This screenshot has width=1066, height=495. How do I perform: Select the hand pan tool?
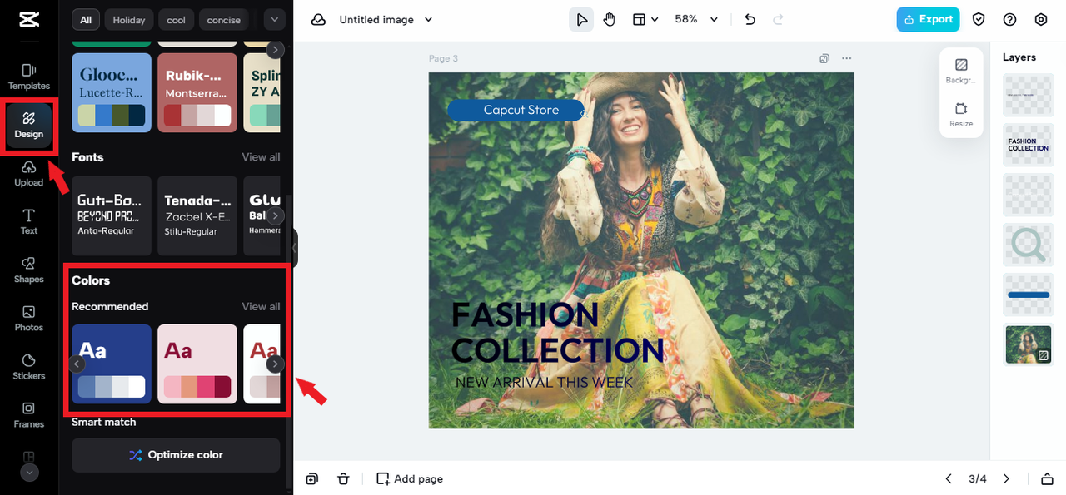[x=609, y=20]
